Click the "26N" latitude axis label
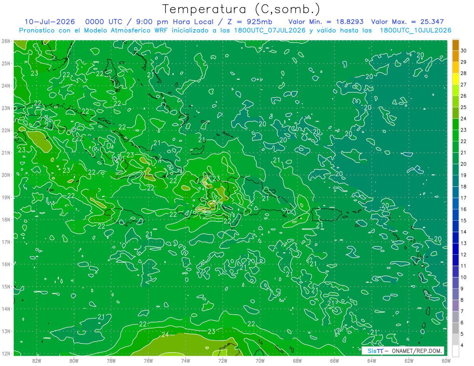The height and width of the screenshot is (366, 474). (x=6, y=41)
